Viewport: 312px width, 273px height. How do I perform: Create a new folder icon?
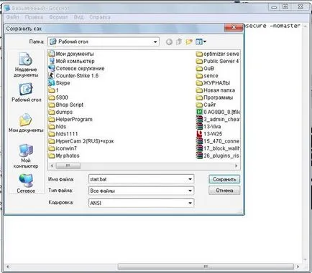(x=189, y=42)
